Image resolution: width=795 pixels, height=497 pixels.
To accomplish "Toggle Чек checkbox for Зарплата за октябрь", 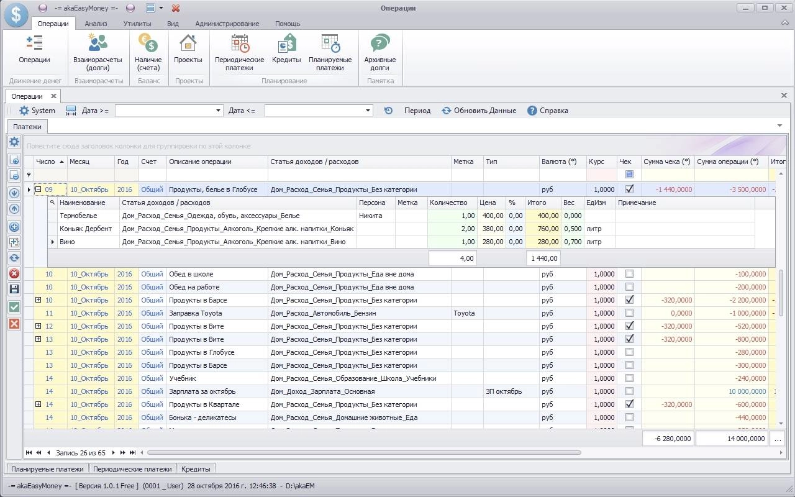I will (629, 391).
